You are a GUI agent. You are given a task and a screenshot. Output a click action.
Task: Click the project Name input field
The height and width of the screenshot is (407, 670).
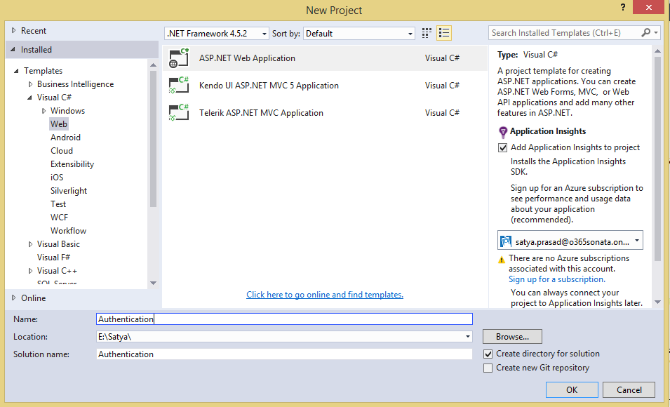click(284, 319)
